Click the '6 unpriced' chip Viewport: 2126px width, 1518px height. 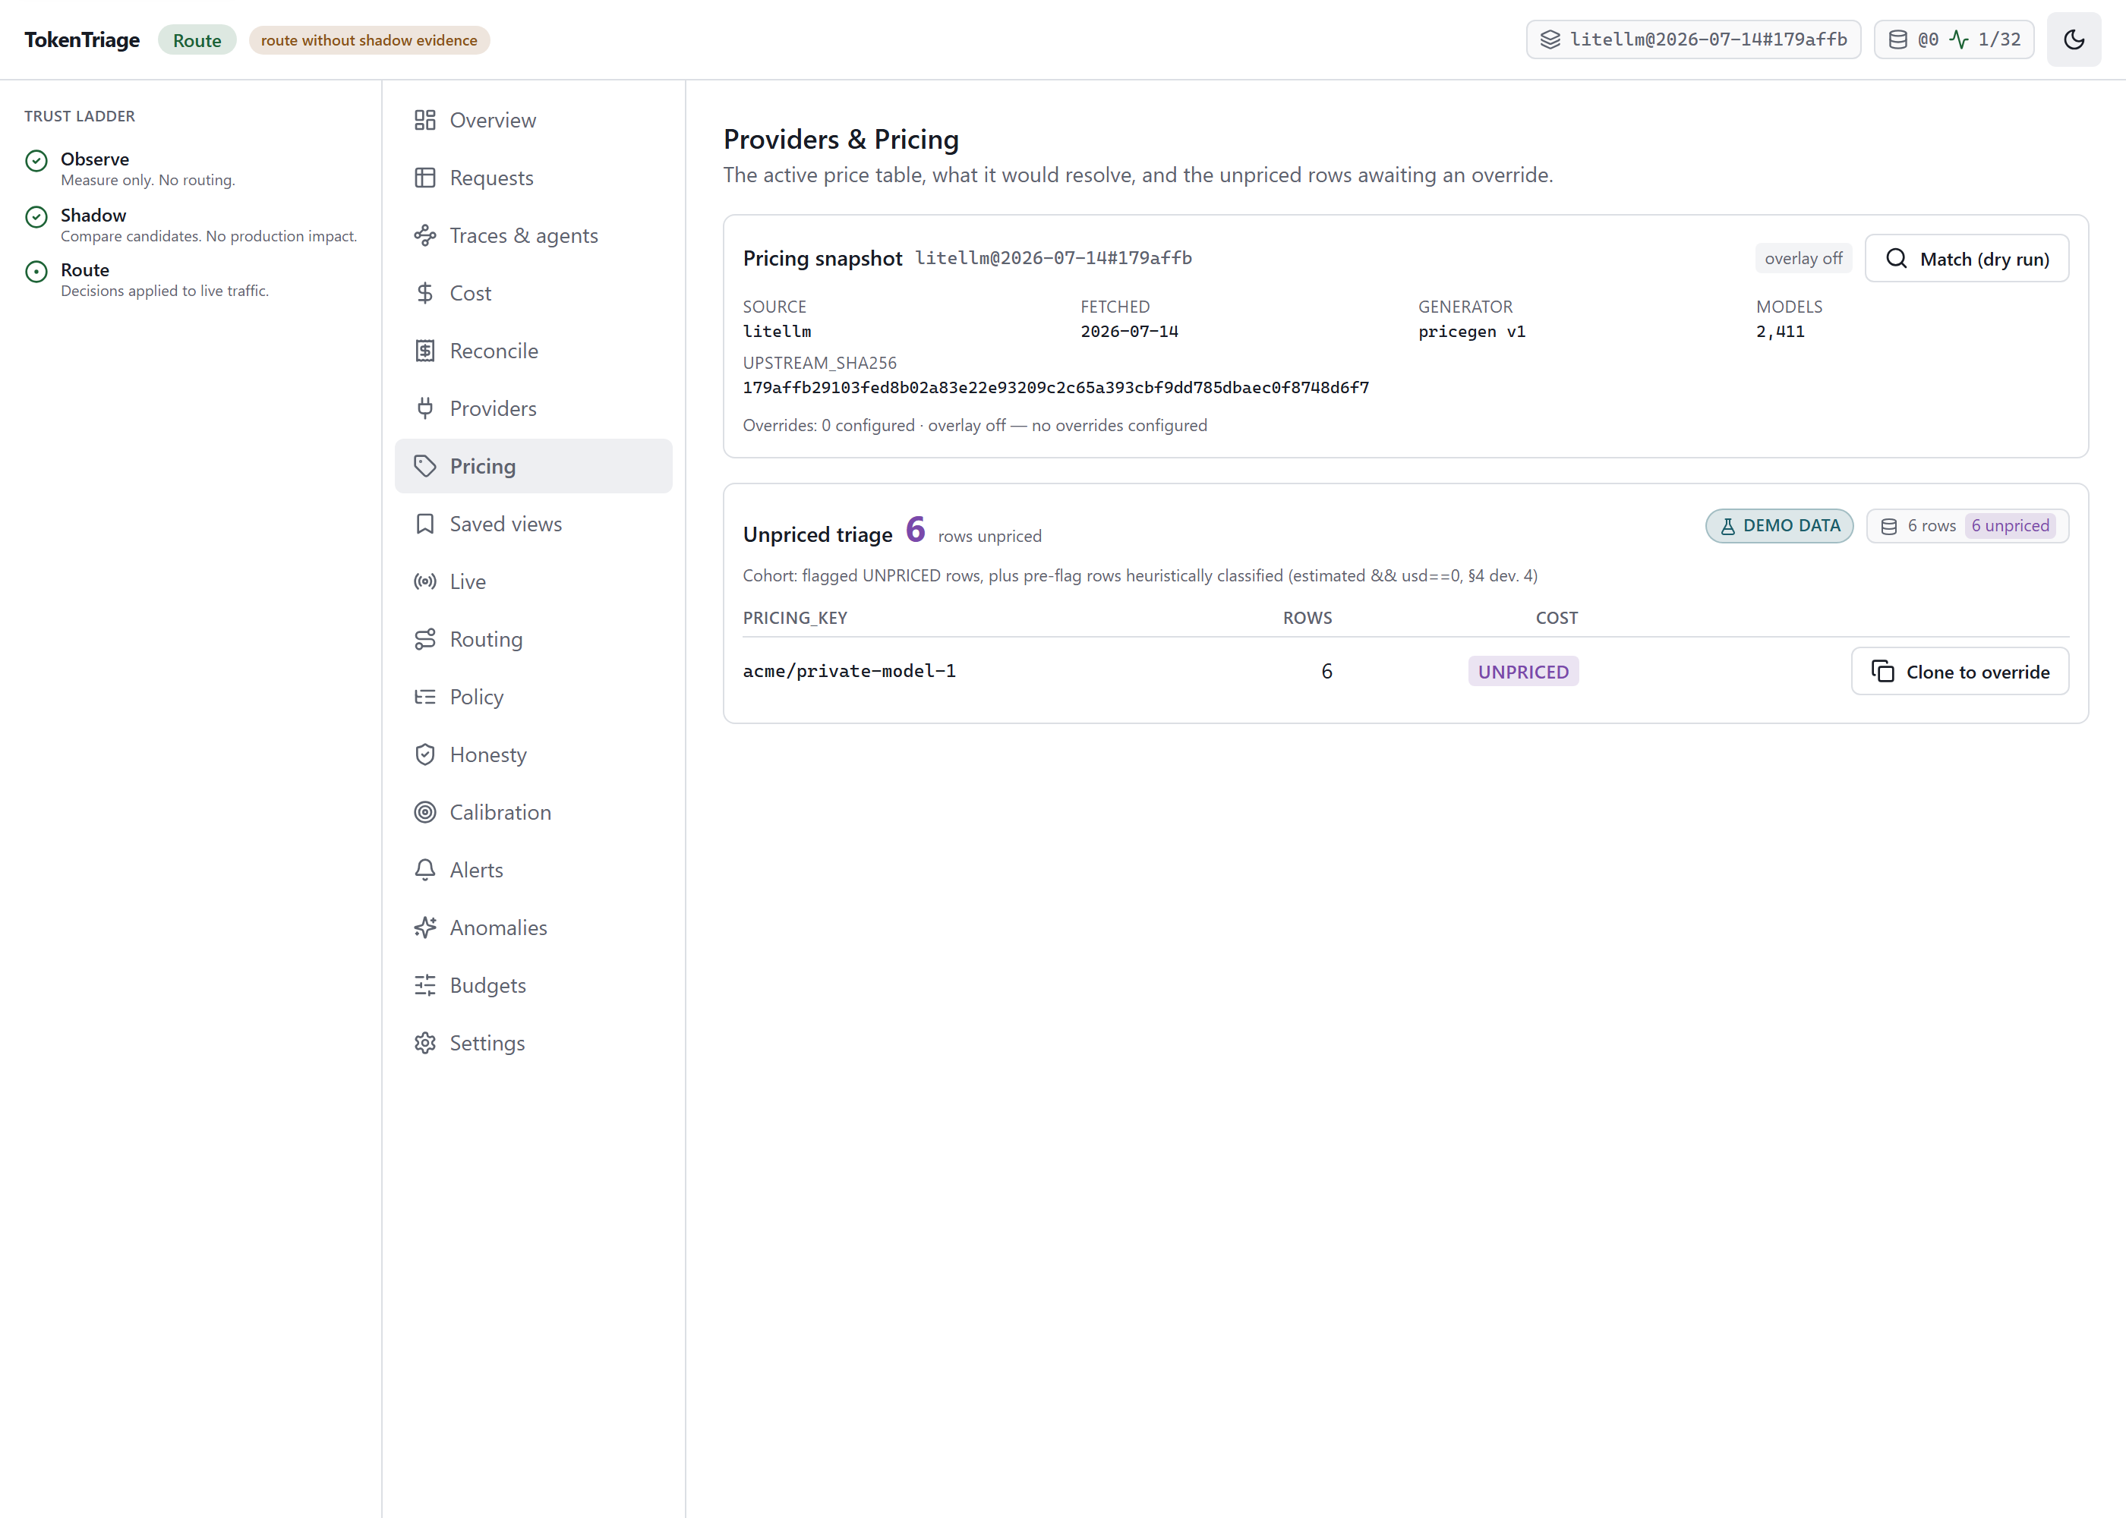pyautogui.click(x=2009, y=526)
